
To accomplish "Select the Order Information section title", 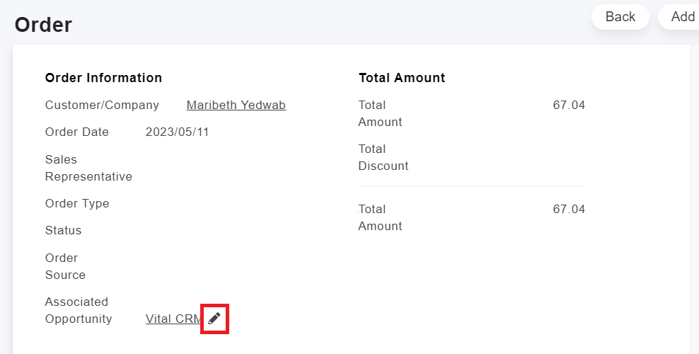I will pyautogui.click(x=103, y=78).
